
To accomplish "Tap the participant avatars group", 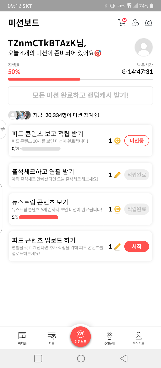I will [19, 115].
